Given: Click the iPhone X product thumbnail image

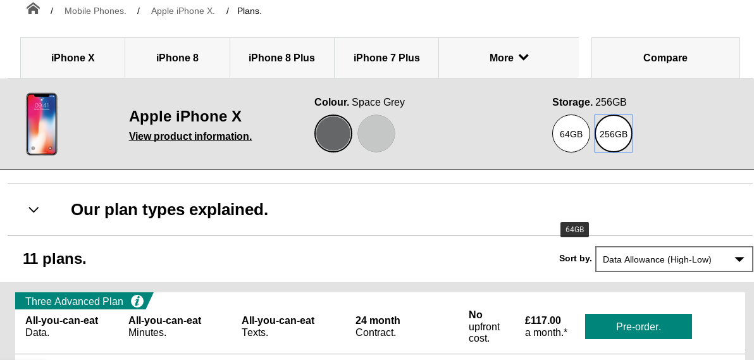Looking at the screenshot, I should click(x=41, y=124).
